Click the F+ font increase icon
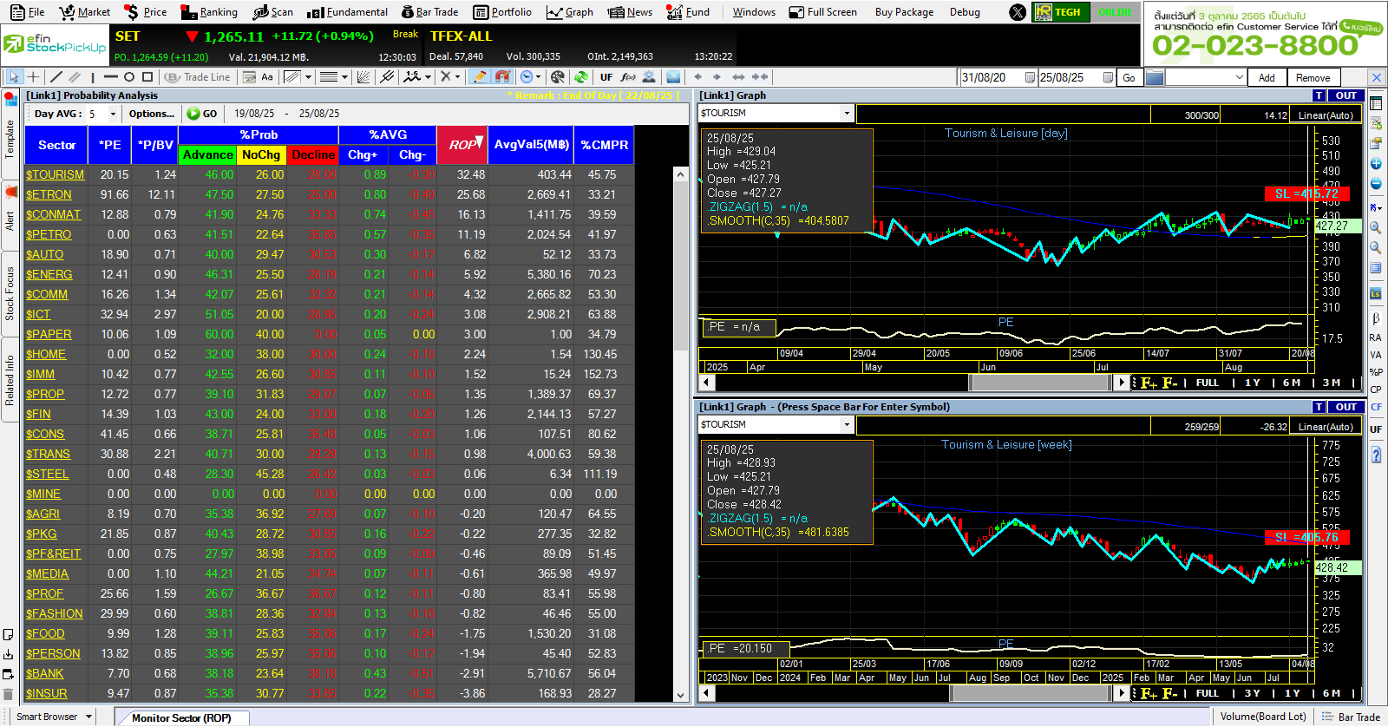This screenshot has width=1388, height=727. 1149,383
